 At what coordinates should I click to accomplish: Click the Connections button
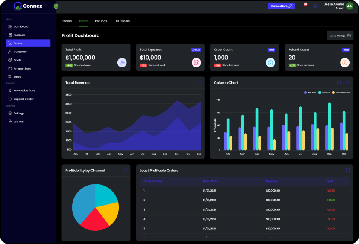[x=281, y=6]
